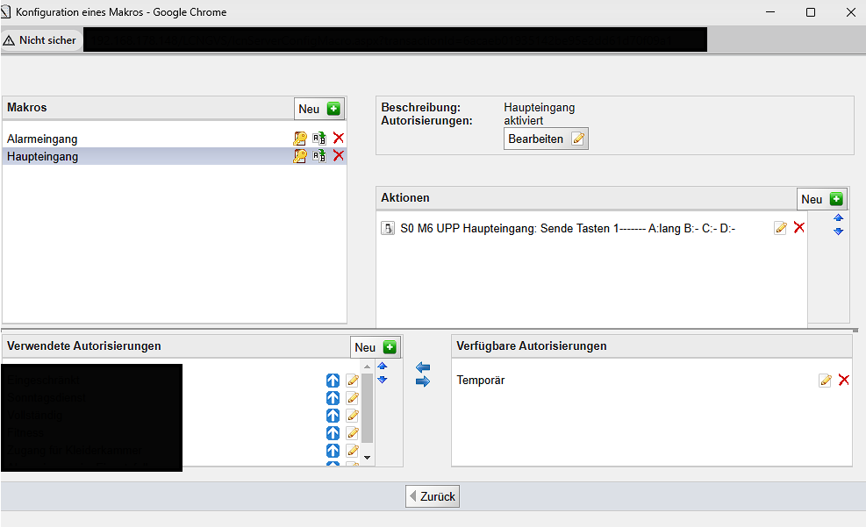This screenshot has width=866, height=527.
Task: Delete the Alarmeingang macro with red X
Action: tap(339, 139)
